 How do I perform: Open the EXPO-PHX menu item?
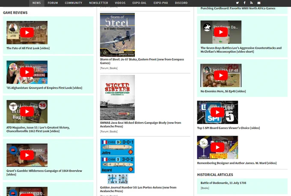tap(161, 3)
